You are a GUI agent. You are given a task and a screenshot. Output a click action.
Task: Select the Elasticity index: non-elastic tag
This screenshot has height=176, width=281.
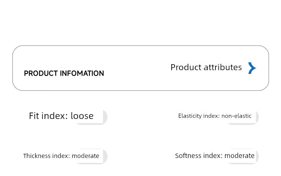click(215, 116)
